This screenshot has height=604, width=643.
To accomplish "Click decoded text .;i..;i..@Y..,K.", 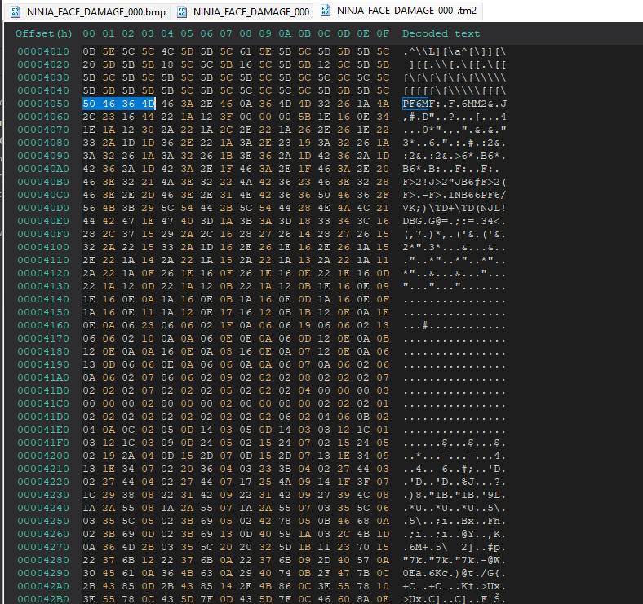I will (x=455, y=534).
